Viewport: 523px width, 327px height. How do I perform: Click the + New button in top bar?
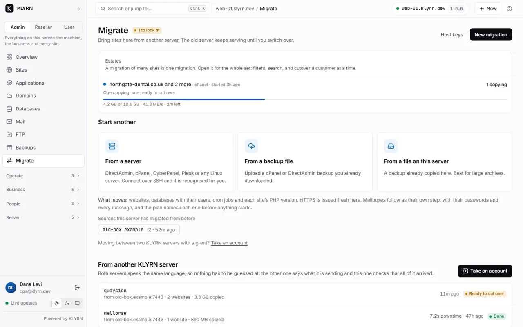pos(488,9)
